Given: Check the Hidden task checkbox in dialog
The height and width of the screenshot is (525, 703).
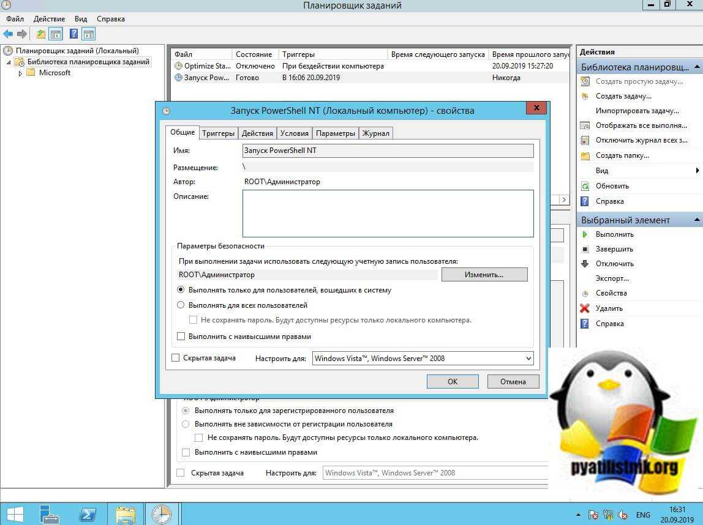Looking at the screenshot, I should click(x=176, y=358).
